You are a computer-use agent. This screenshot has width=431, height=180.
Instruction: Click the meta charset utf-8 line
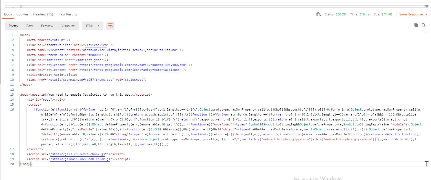[49, 40]
